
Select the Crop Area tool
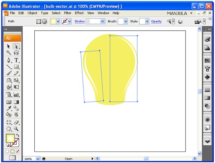click(x=9, y=122)
